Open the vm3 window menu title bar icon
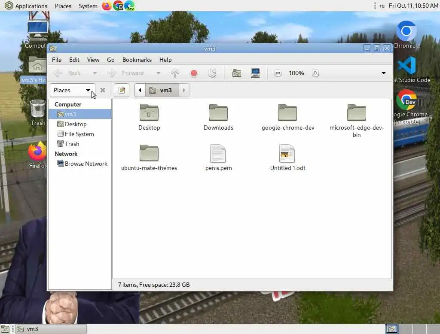 tap(53, 49)
